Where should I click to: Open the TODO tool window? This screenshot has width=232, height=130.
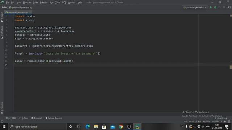(x=11, y=118)
